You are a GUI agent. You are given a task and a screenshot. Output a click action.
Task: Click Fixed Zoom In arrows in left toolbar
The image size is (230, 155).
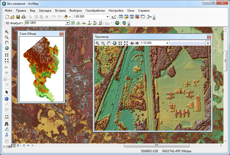[6, 55]
